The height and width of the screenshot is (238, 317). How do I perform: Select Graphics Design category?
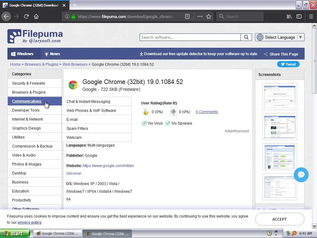click(x=35, y=128)
